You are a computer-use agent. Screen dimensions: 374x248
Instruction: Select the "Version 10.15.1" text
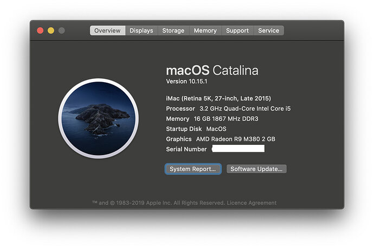tap(187, 82)
